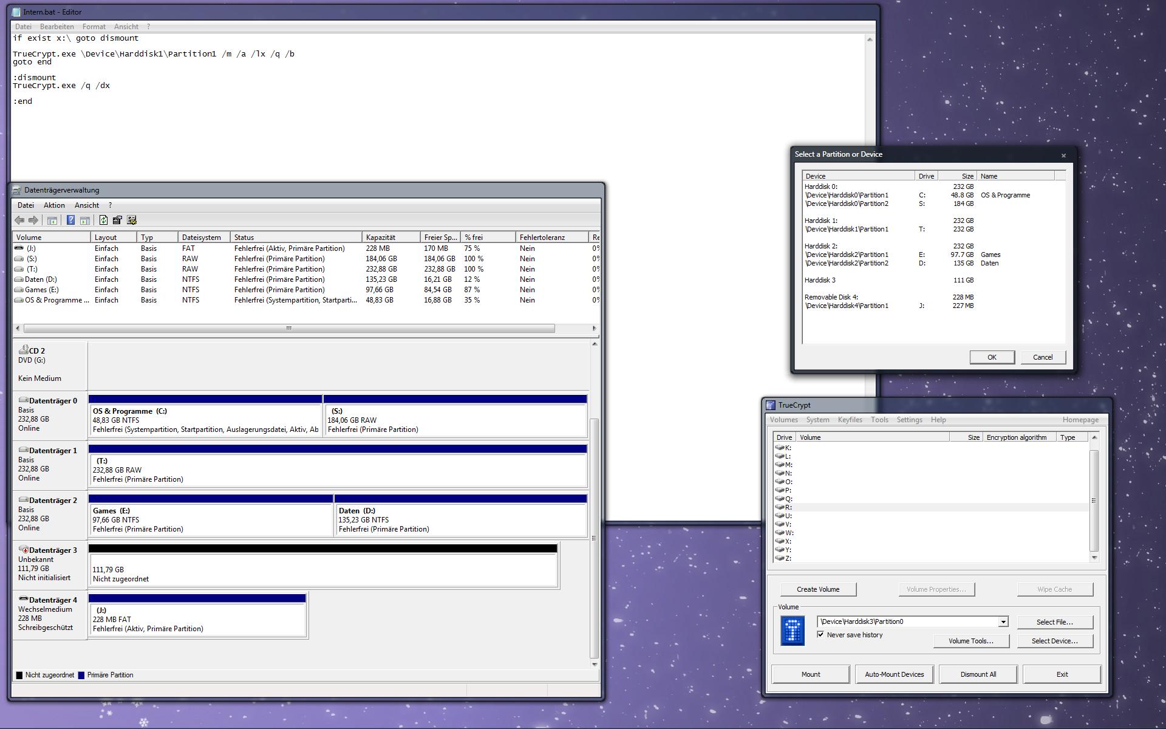Click the Select Device... button
The width and height of the screenshot is (1166, 729).
tap(1054, 641)
